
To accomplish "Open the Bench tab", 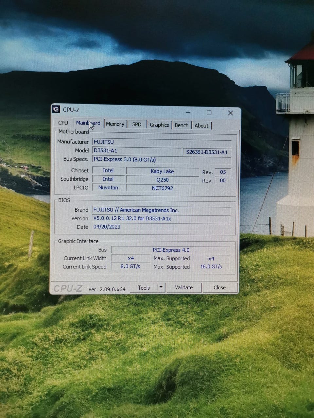I will (x=182, y=125).
